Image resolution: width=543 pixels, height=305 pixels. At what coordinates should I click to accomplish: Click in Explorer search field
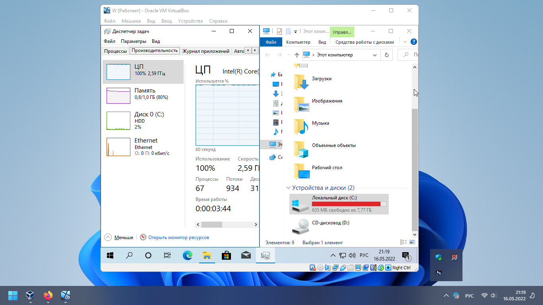coord(408,55)
